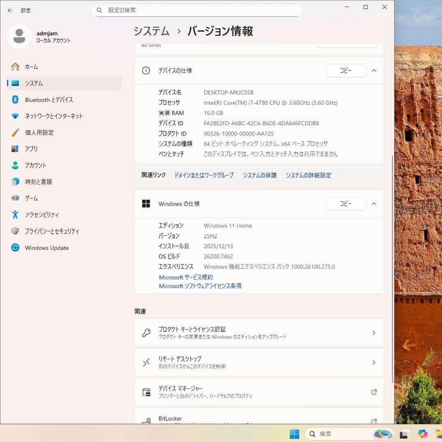Copy device specifications with the コピー button

pos(345,70)
